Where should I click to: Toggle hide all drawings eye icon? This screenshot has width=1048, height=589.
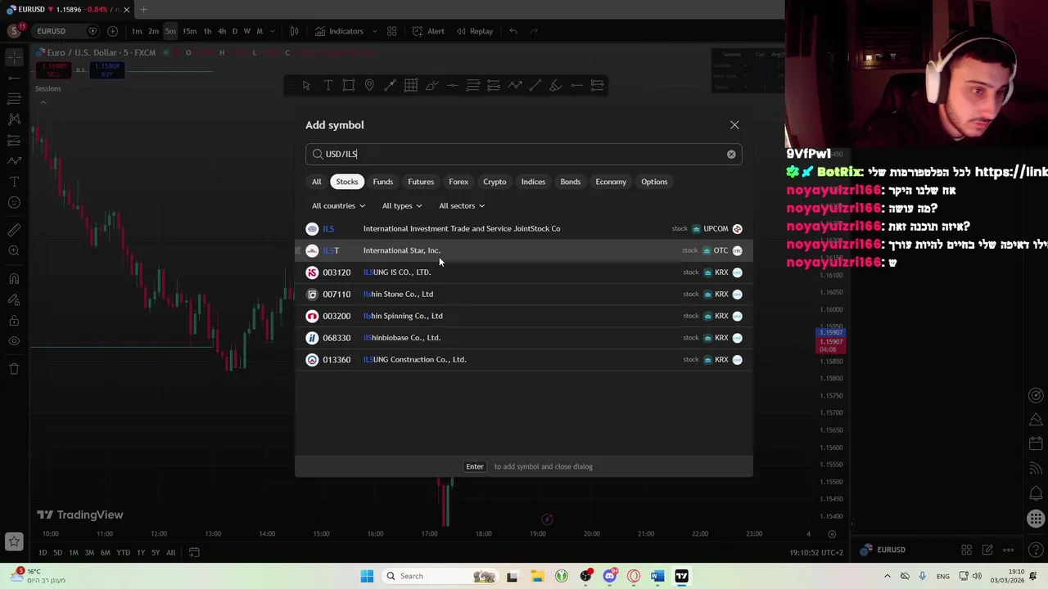(14, 341)
